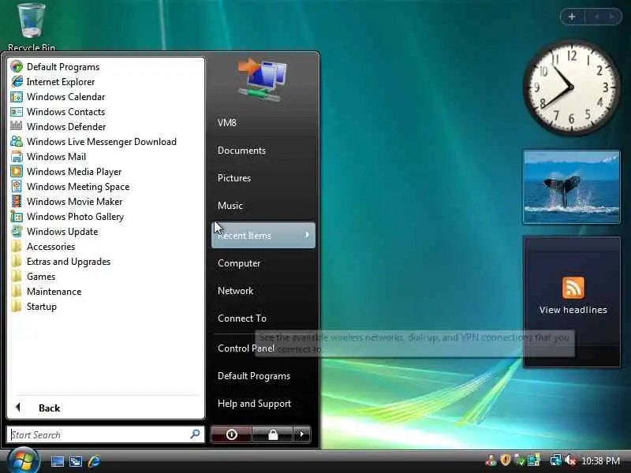Open Network from the Start menu
The height and width of the screenshot is (473, 631).
[235, 291]
